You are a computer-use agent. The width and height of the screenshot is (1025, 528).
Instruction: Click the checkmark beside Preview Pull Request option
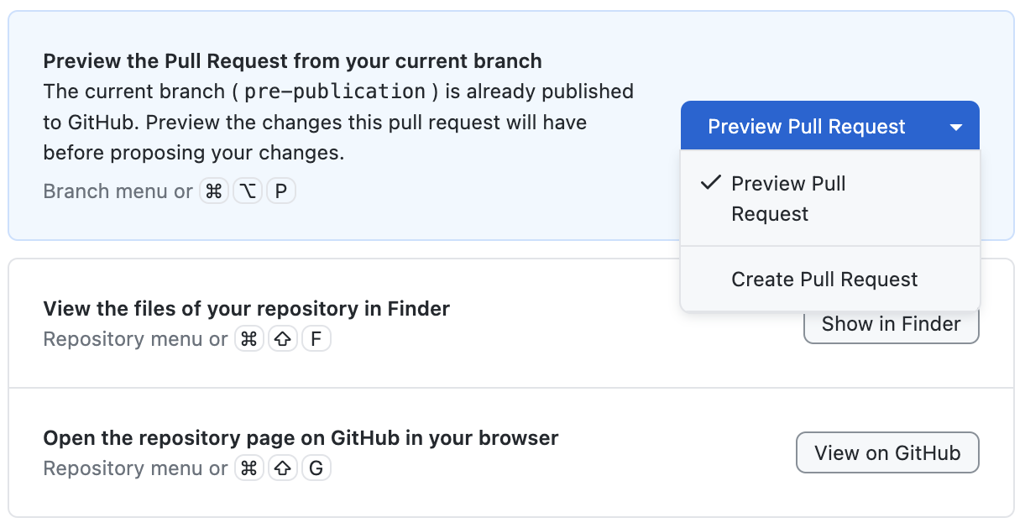710,183
